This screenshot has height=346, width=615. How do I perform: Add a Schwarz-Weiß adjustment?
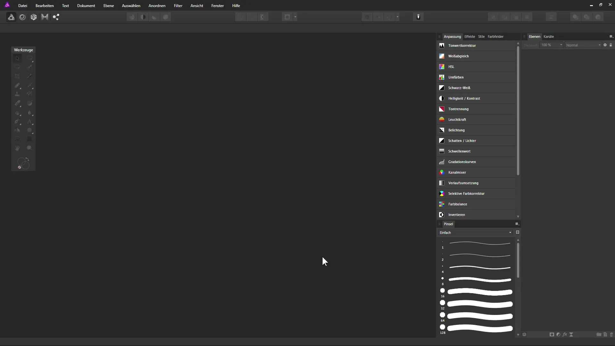pos(476,88)
